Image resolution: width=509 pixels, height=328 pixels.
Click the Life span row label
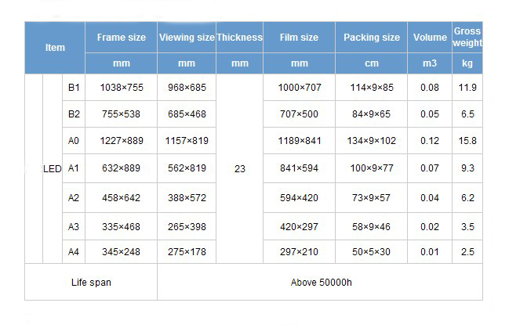(91, 282)
